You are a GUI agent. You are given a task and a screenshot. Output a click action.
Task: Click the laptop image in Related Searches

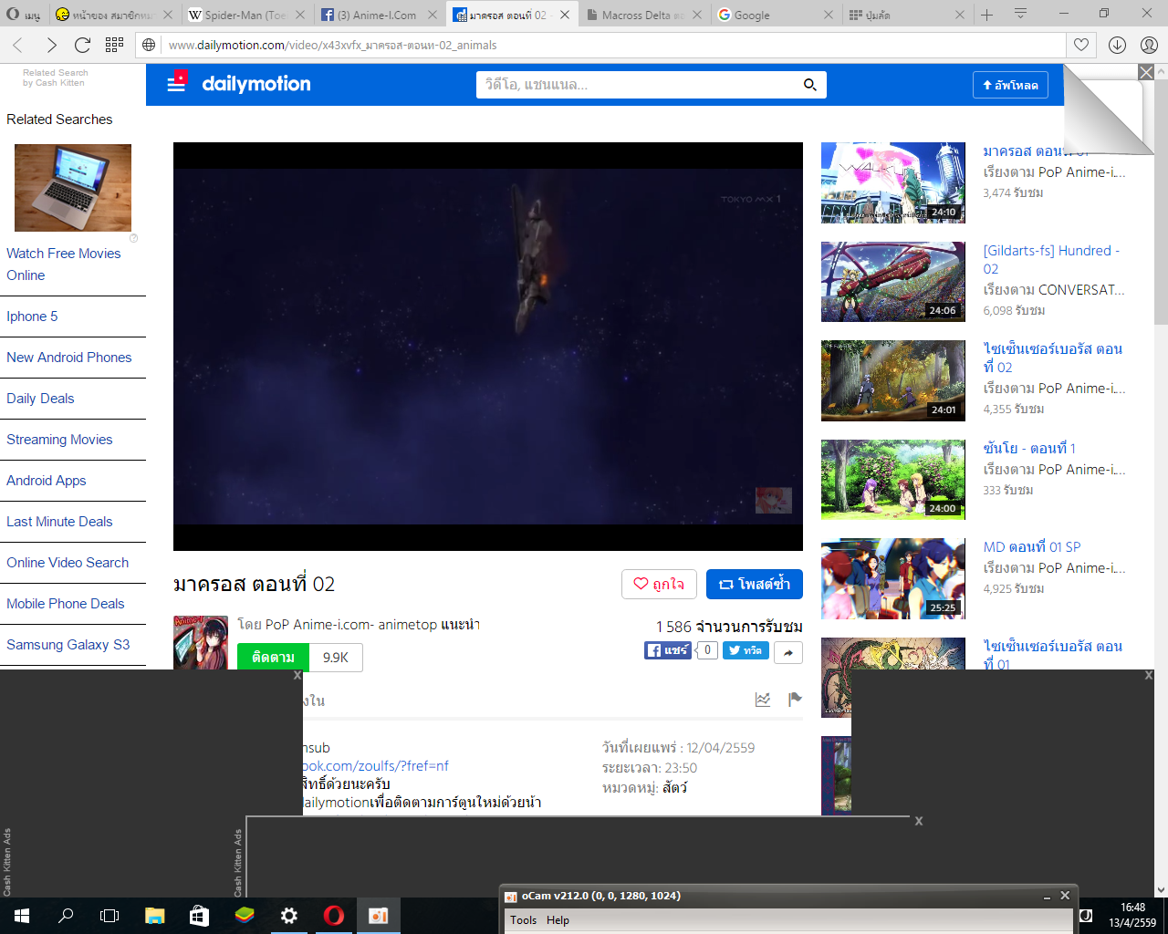point(73,188)
